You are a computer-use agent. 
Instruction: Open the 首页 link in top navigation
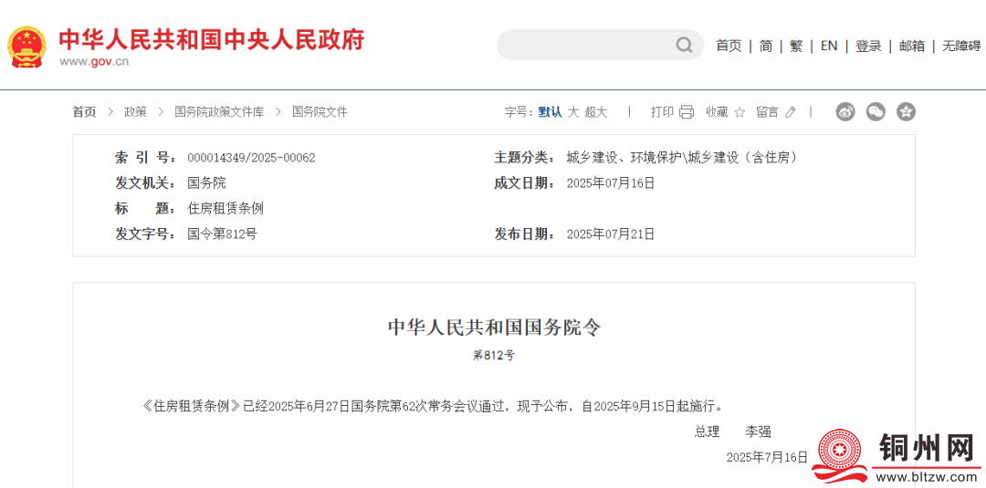click(729, 46)
